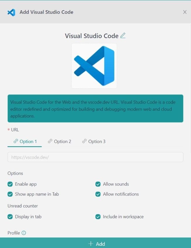Select the Option 1 URL tab
This screenshot has width=191, height=248.
point(25,142)
